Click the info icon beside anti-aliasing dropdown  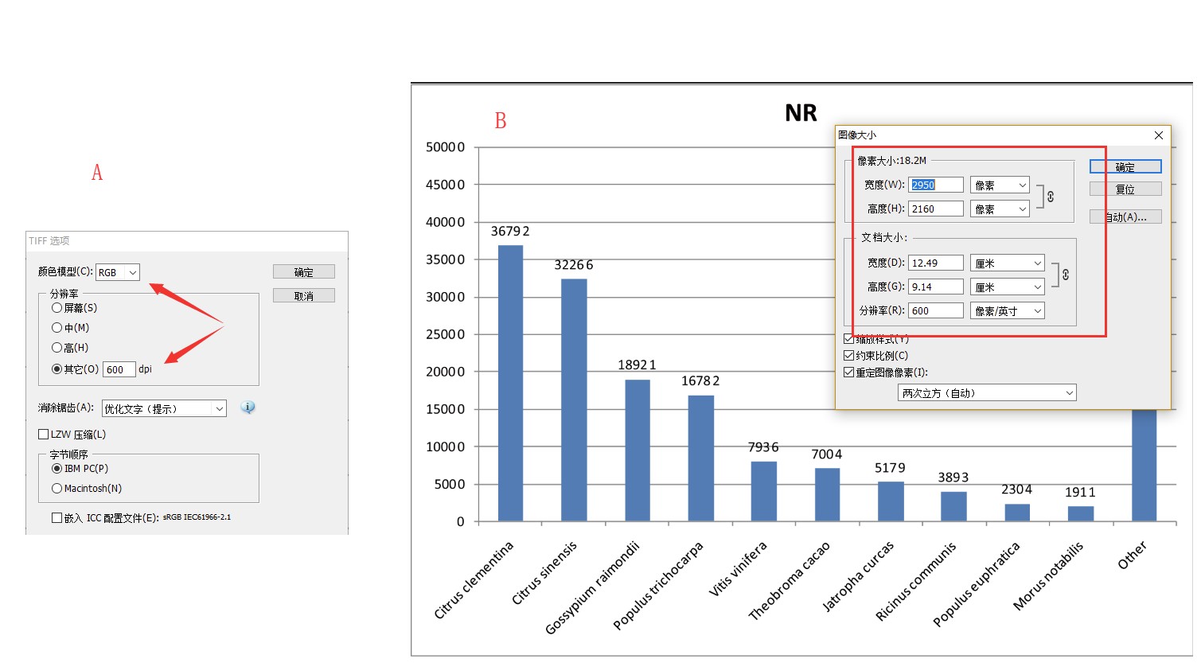pos(248,408)
